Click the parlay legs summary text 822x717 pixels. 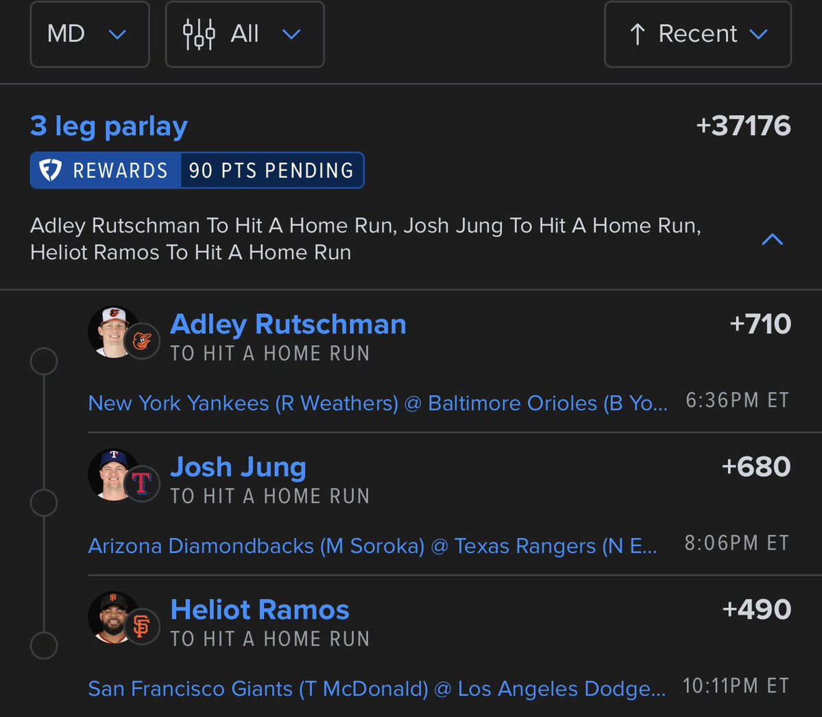[365, 239]
